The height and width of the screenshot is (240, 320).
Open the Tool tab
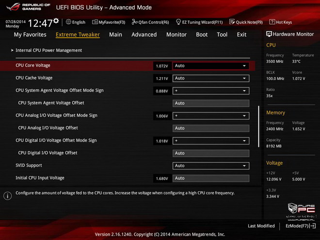(x=222, y=35)
